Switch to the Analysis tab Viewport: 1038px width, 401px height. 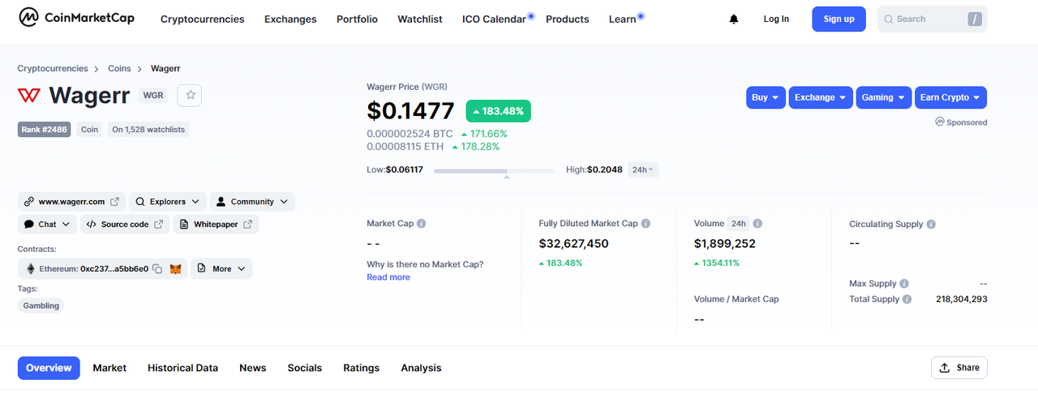click(421, 368)
